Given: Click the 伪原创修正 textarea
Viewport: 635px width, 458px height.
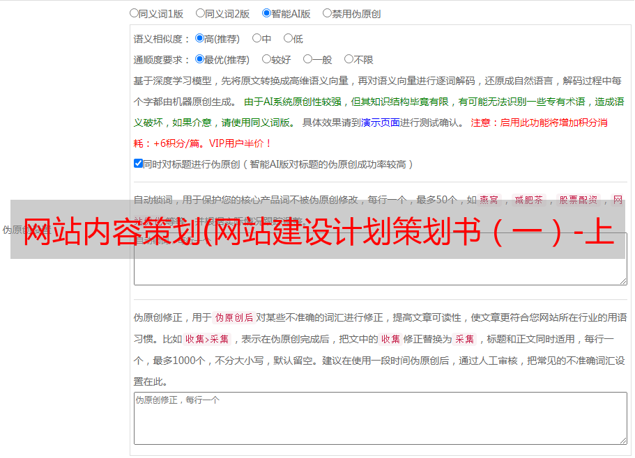Looking at the screenshot, I should point(381,418).
